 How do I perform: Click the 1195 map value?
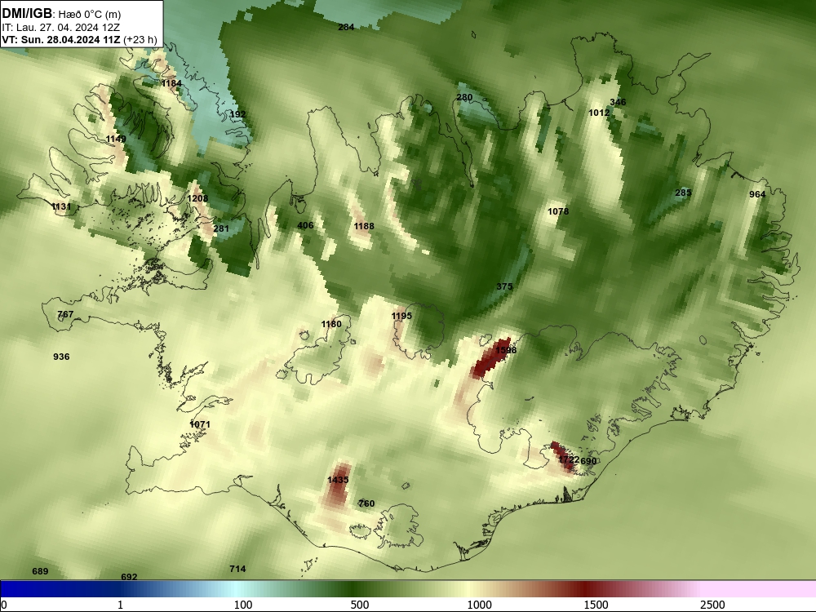[401, 316]
